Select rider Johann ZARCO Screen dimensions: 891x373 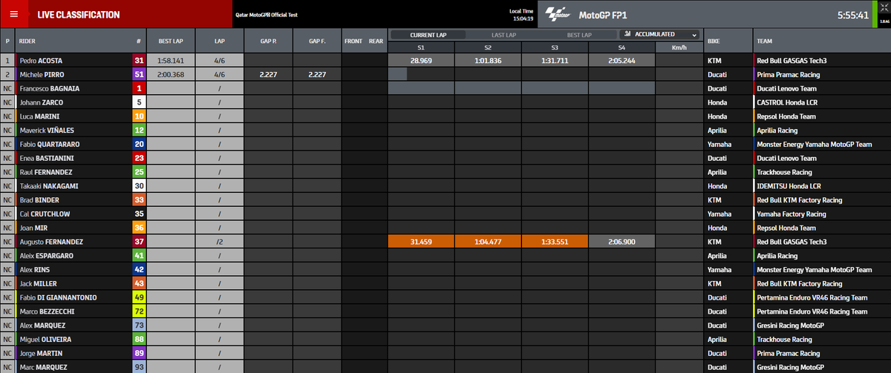41,102
